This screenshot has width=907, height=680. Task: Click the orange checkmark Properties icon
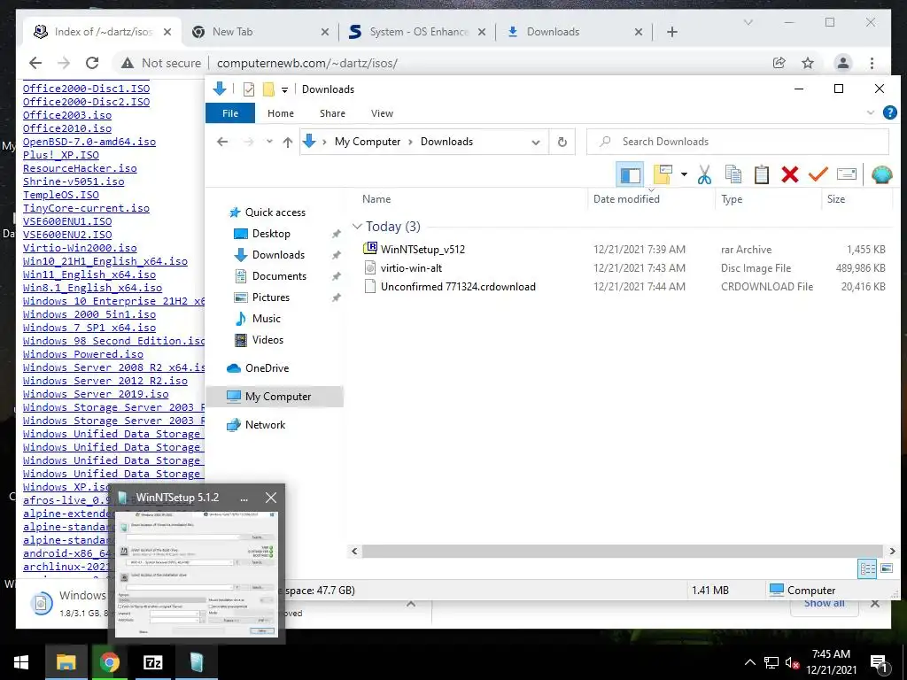818,174
